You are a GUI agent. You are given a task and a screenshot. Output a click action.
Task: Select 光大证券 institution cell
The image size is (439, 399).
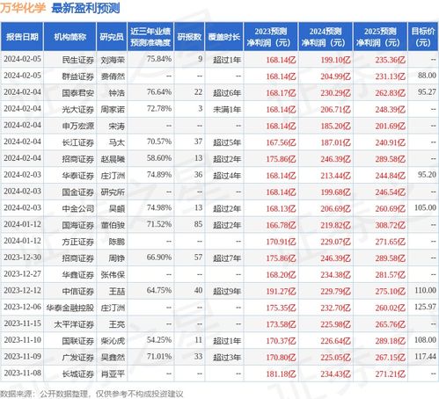78,110
